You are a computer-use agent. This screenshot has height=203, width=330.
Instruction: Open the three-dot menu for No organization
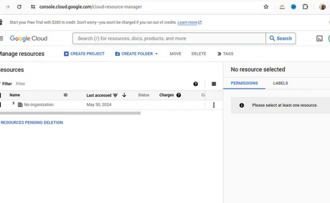tap(214, 105)
